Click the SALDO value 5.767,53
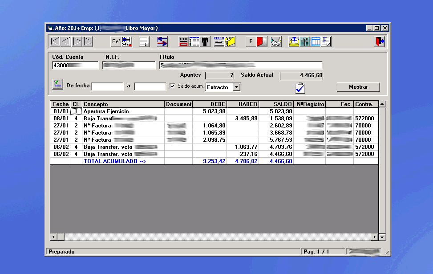 (281, 140)
